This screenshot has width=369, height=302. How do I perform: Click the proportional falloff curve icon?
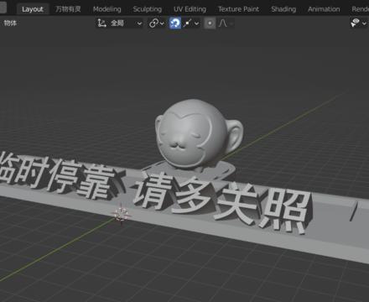tap(223, 23)
